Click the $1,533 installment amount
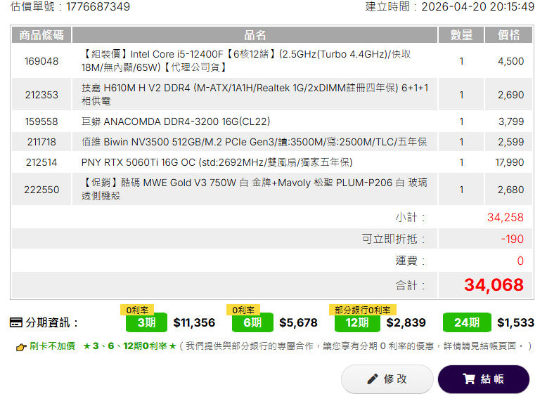547x413 pixels. pyautogui.click(x=515, y=322)
